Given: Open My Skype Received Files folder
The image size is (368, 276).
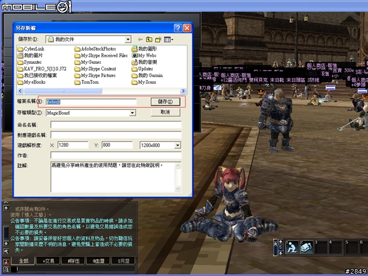Looking at the screenshot, I should click(101, 55).
